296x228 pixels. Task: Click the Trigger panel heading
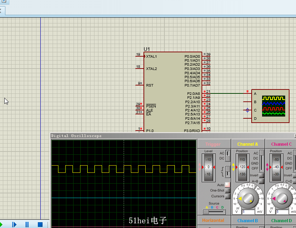pos(213,144)
